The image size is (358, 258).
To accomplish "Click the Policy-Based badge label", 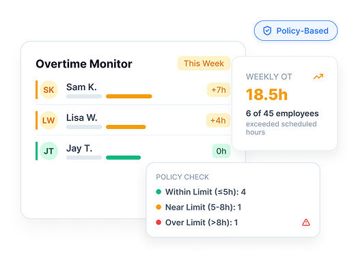I will [x=302, y=31].
